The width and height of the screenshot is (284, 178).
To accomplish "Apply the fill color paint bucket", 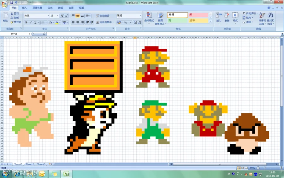I will (x=50, y=22).
